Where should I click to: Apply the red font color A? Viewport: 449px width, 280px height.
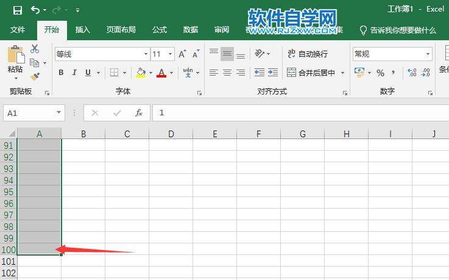[161, 73]
